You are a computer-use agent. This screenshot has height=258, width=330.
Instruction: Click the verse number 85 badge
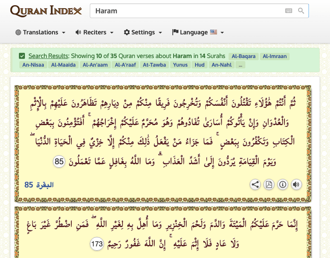[x=59, y=162]
